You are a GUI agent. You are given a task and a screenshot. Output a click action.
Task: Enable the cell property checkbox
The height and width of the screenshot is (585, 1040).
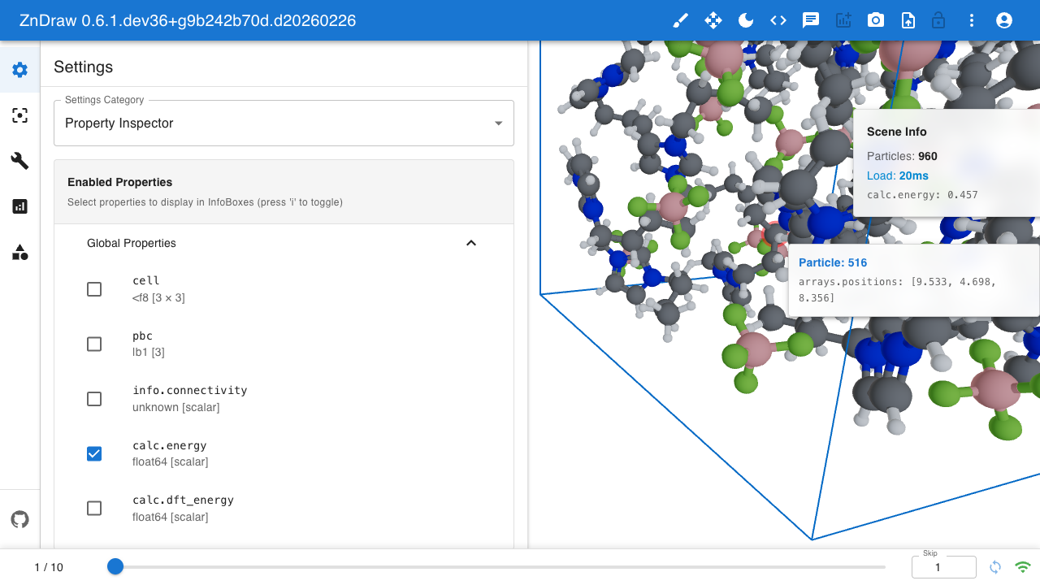94,289
